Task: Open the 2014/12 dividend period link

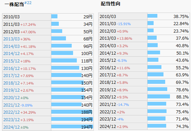Action: (12, 54)
